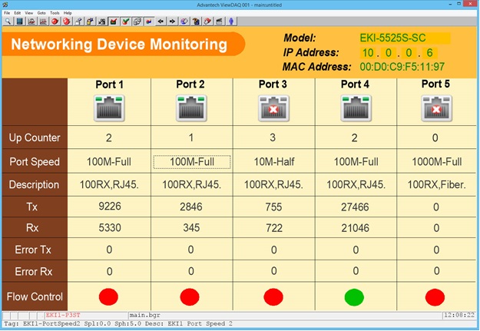Viewport: 480px width, 331px height.
Task: Click Port 5 description 100RX,Fiber.
Action: click(x=436, y=184)
